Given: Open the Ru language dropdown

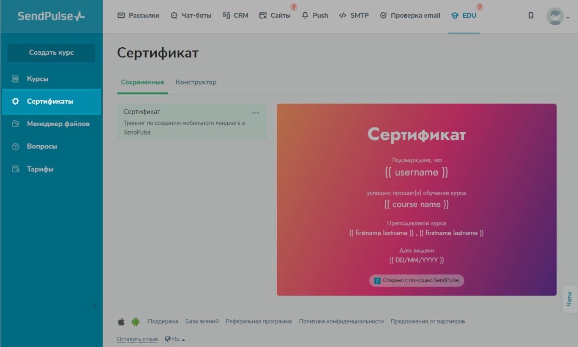Looking at the screenshot, I should pyautogui.click(x=175, y=339).
